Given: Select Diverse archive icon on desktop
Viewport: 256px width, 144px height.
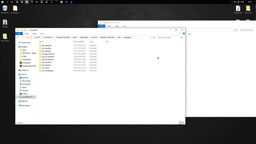Looking at the screenshot, I should click(5, 24).
